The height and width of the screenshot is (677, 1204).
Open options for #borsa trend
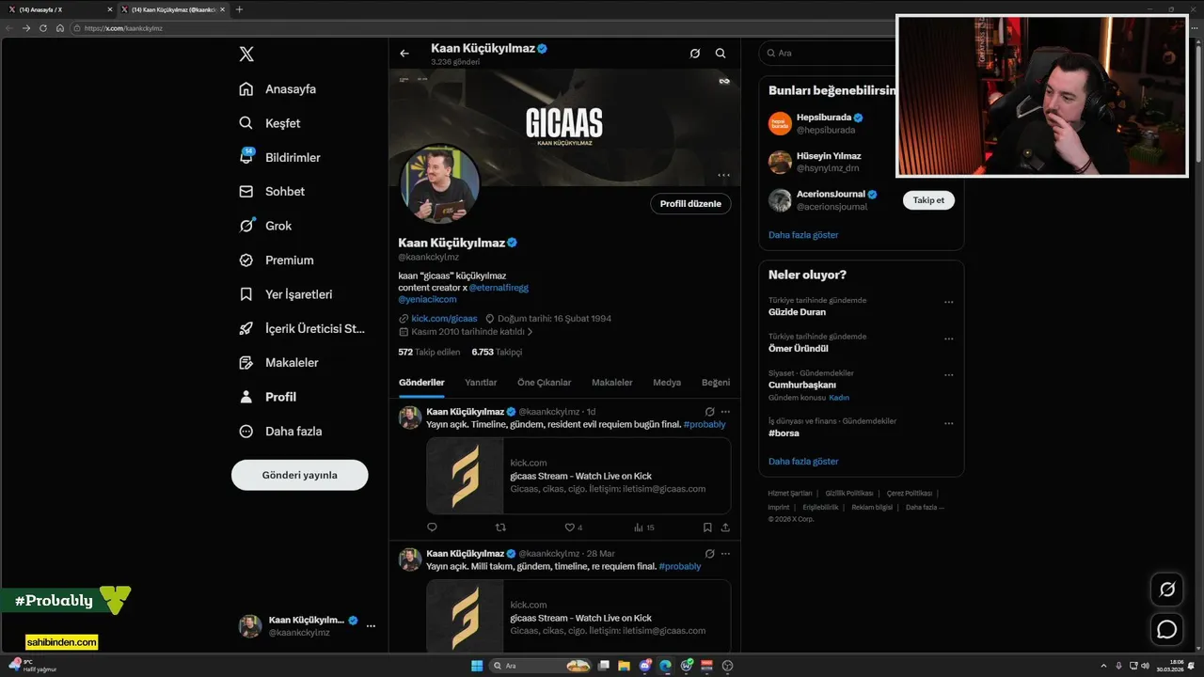[948, 423]
